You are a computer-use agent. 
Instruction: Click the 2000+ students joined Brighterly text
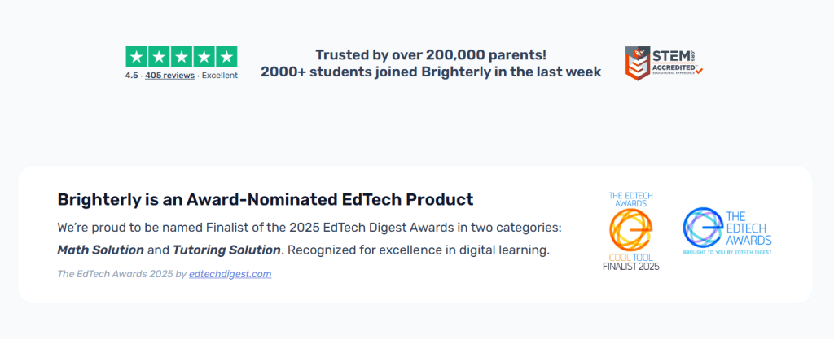click(431, 72)
